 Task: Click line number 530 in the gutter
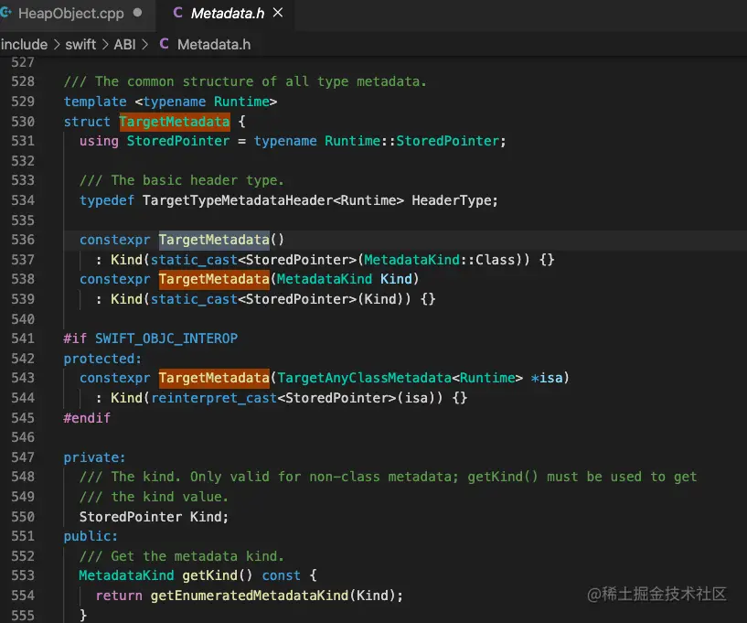pyautogui.click(x=23, y=122)
